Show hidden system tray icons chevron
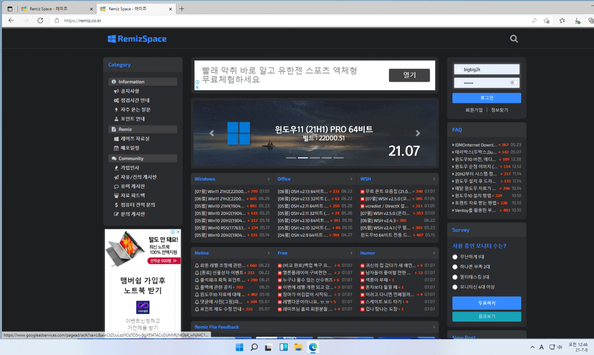The height and width of the screenshot is (355, 594). click(x=533, y=347)
